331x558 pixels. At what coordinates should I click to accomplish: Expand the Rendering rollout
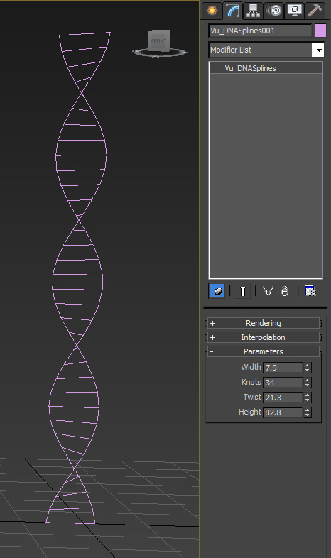263,323
